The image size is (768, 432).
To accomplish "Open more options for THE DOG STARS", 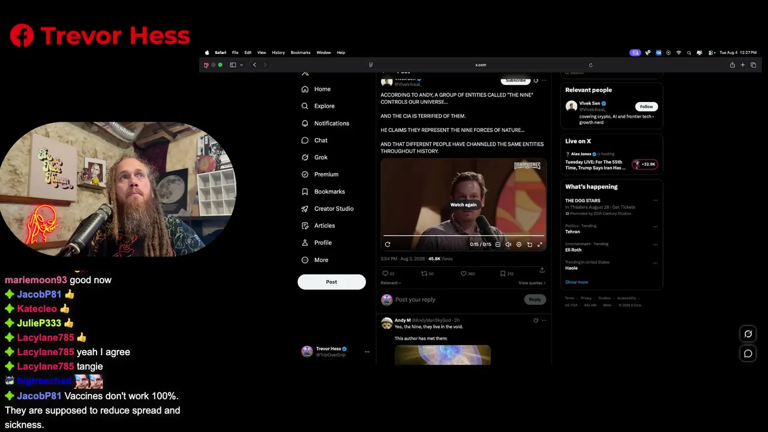I will 655,200.
